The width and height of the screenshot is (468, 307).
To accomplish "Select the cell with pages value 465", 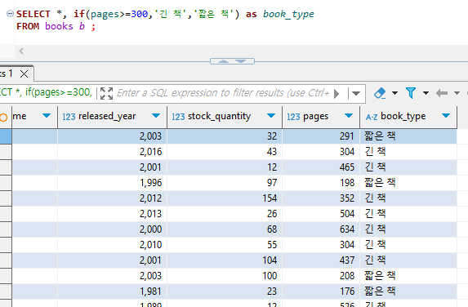I will coord(321,167).
